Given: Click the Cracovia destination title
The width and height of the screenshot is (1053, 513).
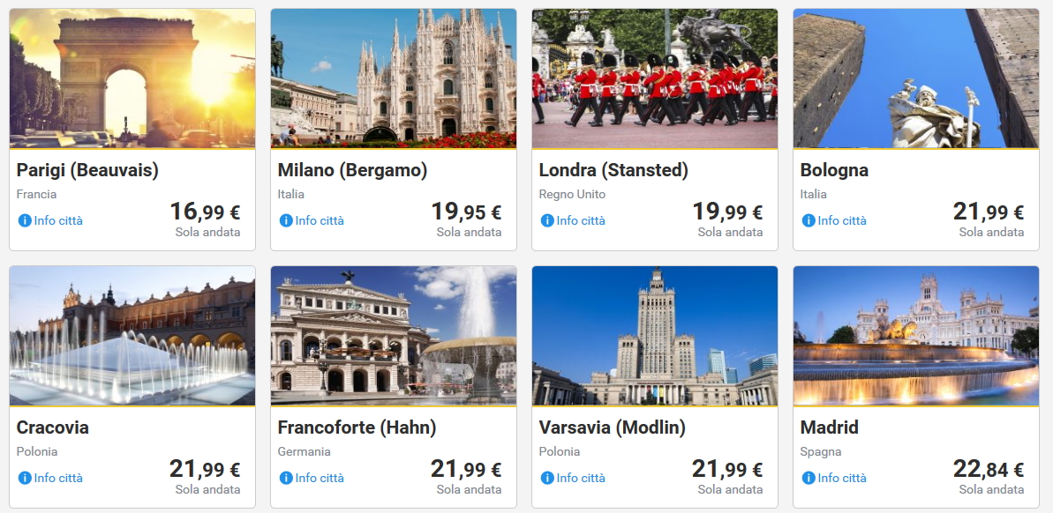Looking at the screenshot, I should (53, 427).
